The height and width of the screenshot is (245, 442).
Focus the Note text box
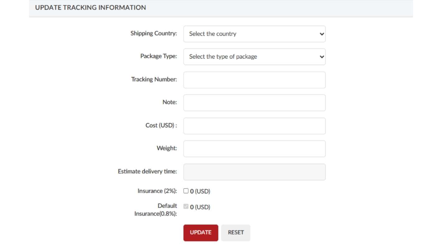click(x=254, y=103)
